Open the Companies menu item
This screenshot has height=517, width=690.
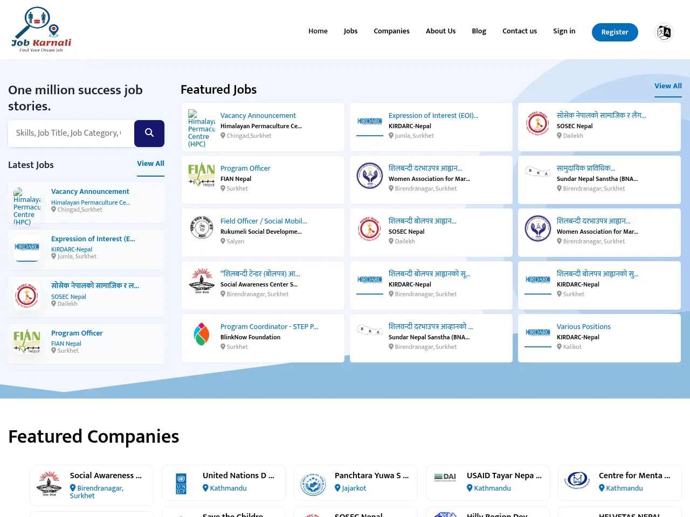point(391,31)
